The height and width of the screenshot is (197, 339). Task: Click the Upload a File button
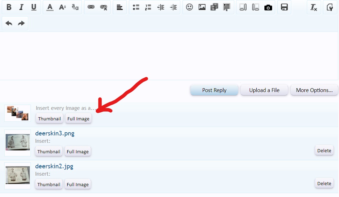pyautogui.click(x=264, y=90)
